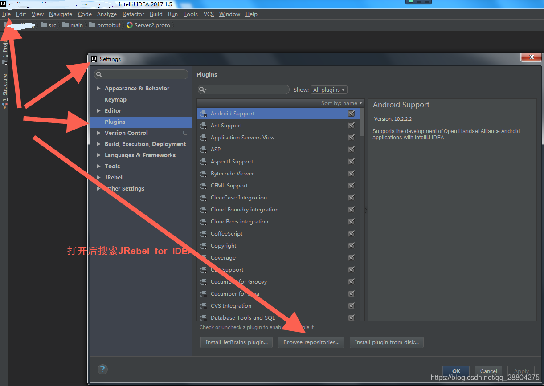Click the Database Tools and SQL plugin icon

coord(203,317)
